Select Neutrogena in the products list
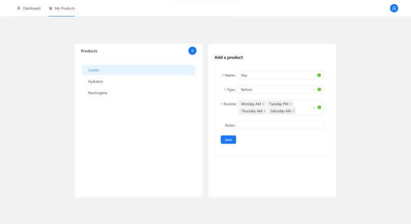Viewport: 411px width, 224px height. tap(138, 93)
